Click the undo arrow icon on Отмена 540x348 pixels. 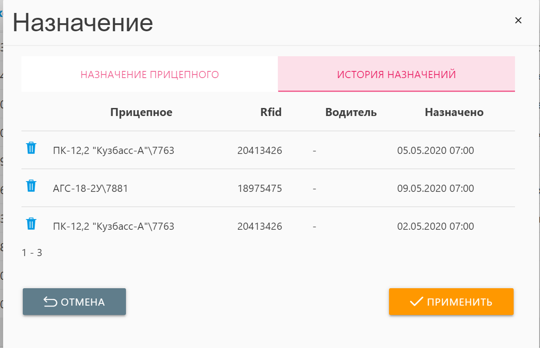50,302
